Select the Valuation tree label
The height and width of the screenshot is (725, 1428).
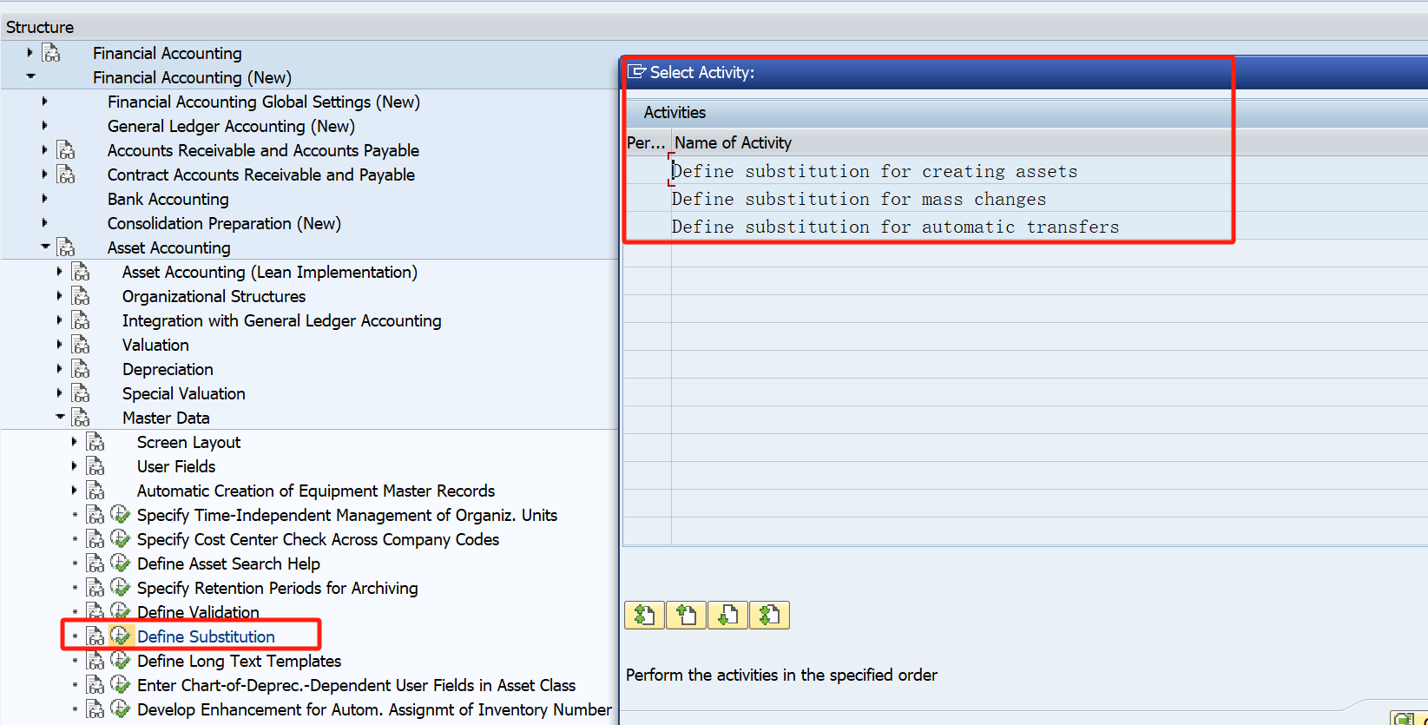pos(155,345)
